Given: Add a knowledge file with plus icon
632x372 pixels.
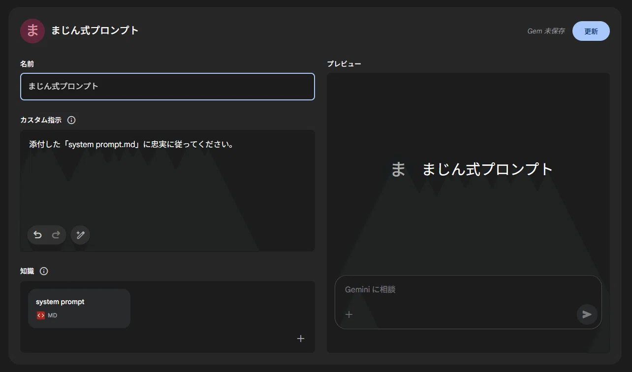Looking at the screenshot, I should coord(301,339).
